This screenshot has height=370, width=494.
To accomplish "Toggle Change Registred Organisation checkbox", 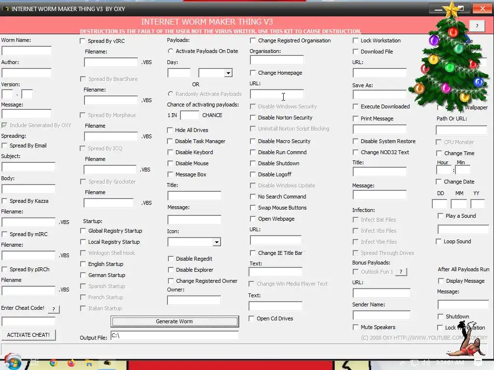I will [253, 40].
